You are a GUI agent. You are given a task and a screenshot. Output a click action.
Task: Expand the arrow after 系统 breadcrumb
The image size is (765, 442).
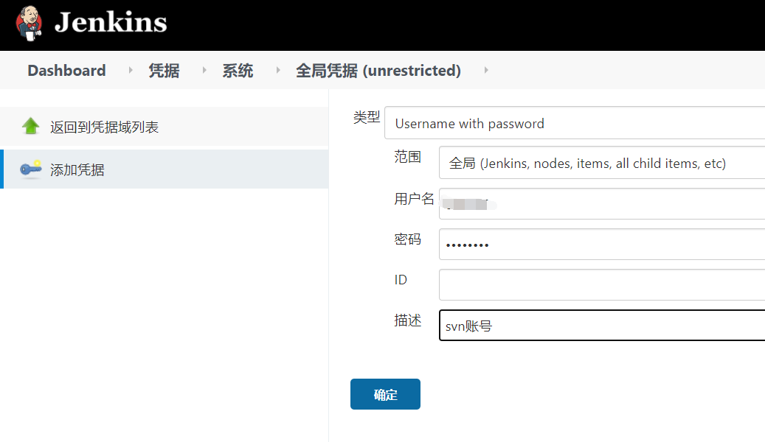point(278,70)
